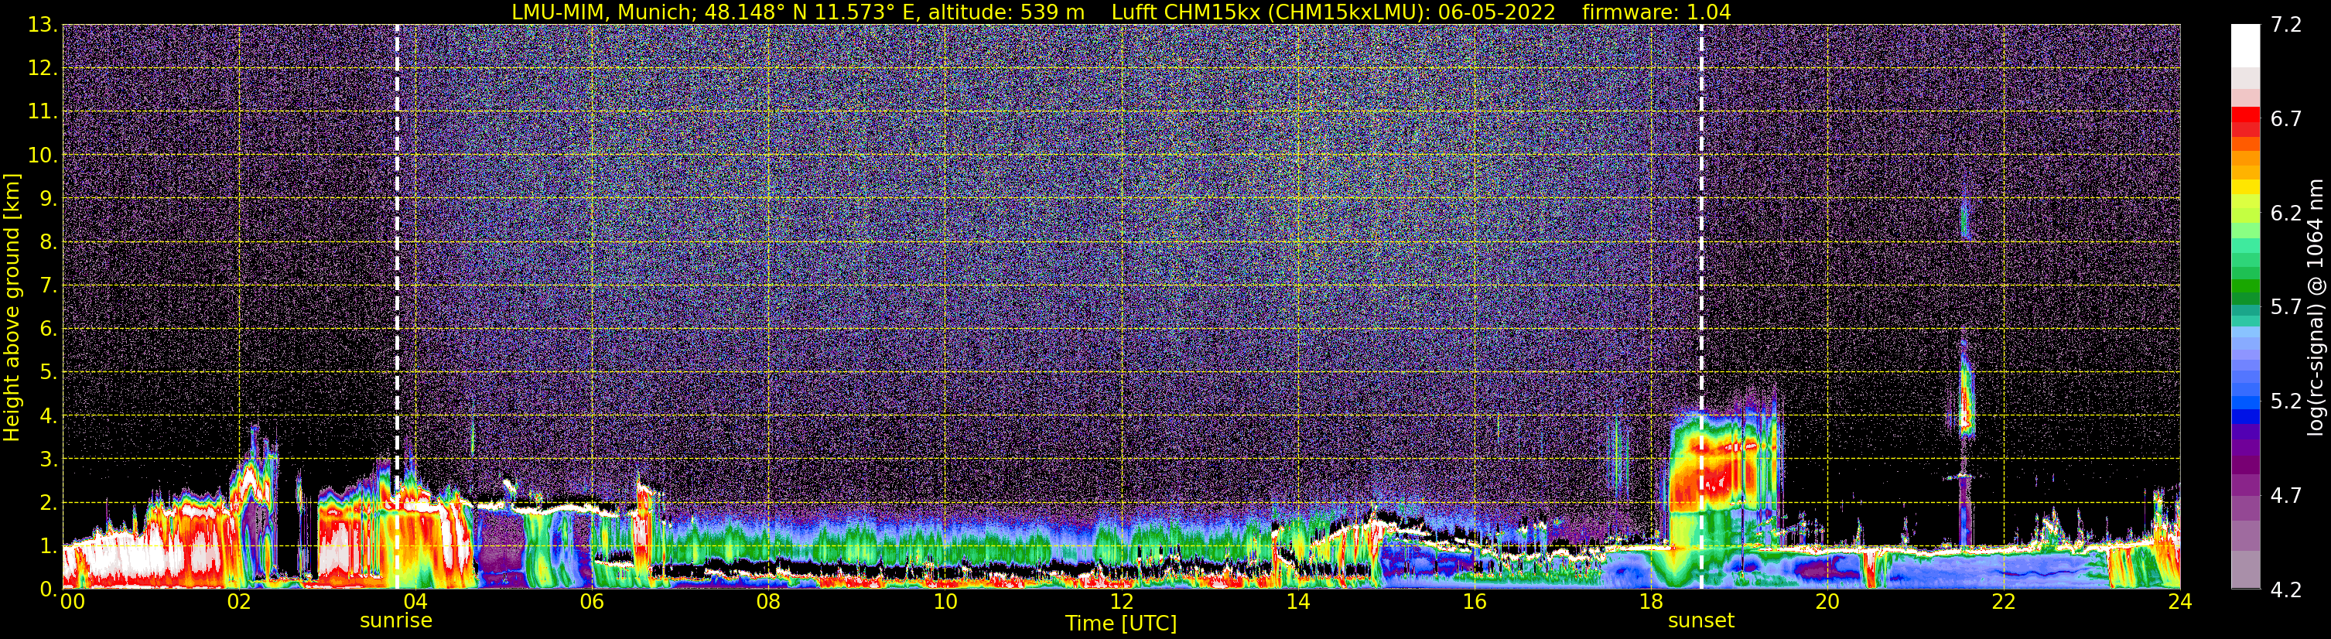Click the time axis tick label 08
2331x639 pixels.
click(768, 602)
